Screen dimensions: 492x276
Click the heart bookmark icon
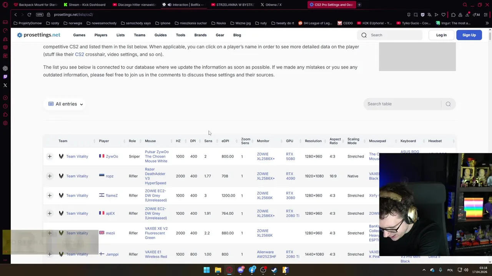[x=443, y=15]
